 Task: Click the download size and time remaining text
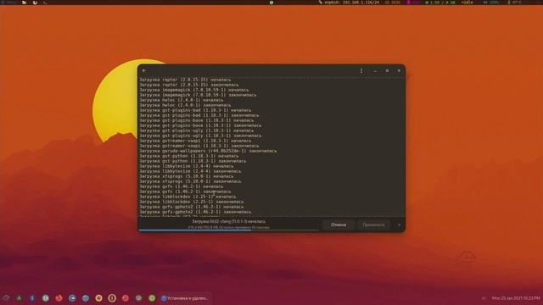(x=228, y=227)
